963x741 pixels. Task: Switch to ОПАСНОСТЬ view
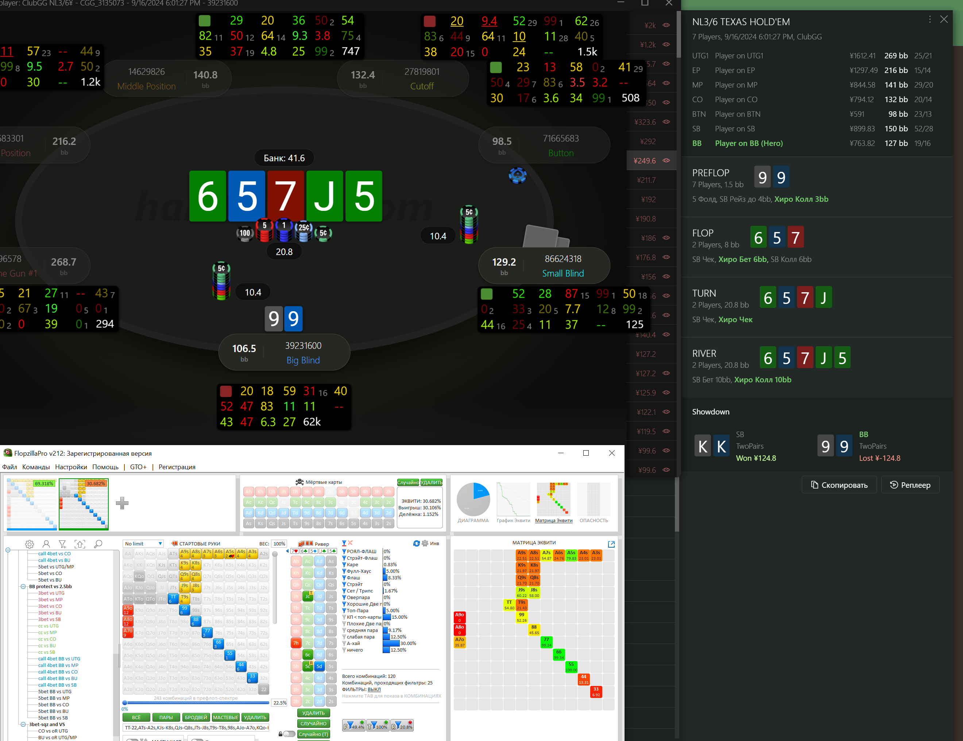[x=593, y=503]
